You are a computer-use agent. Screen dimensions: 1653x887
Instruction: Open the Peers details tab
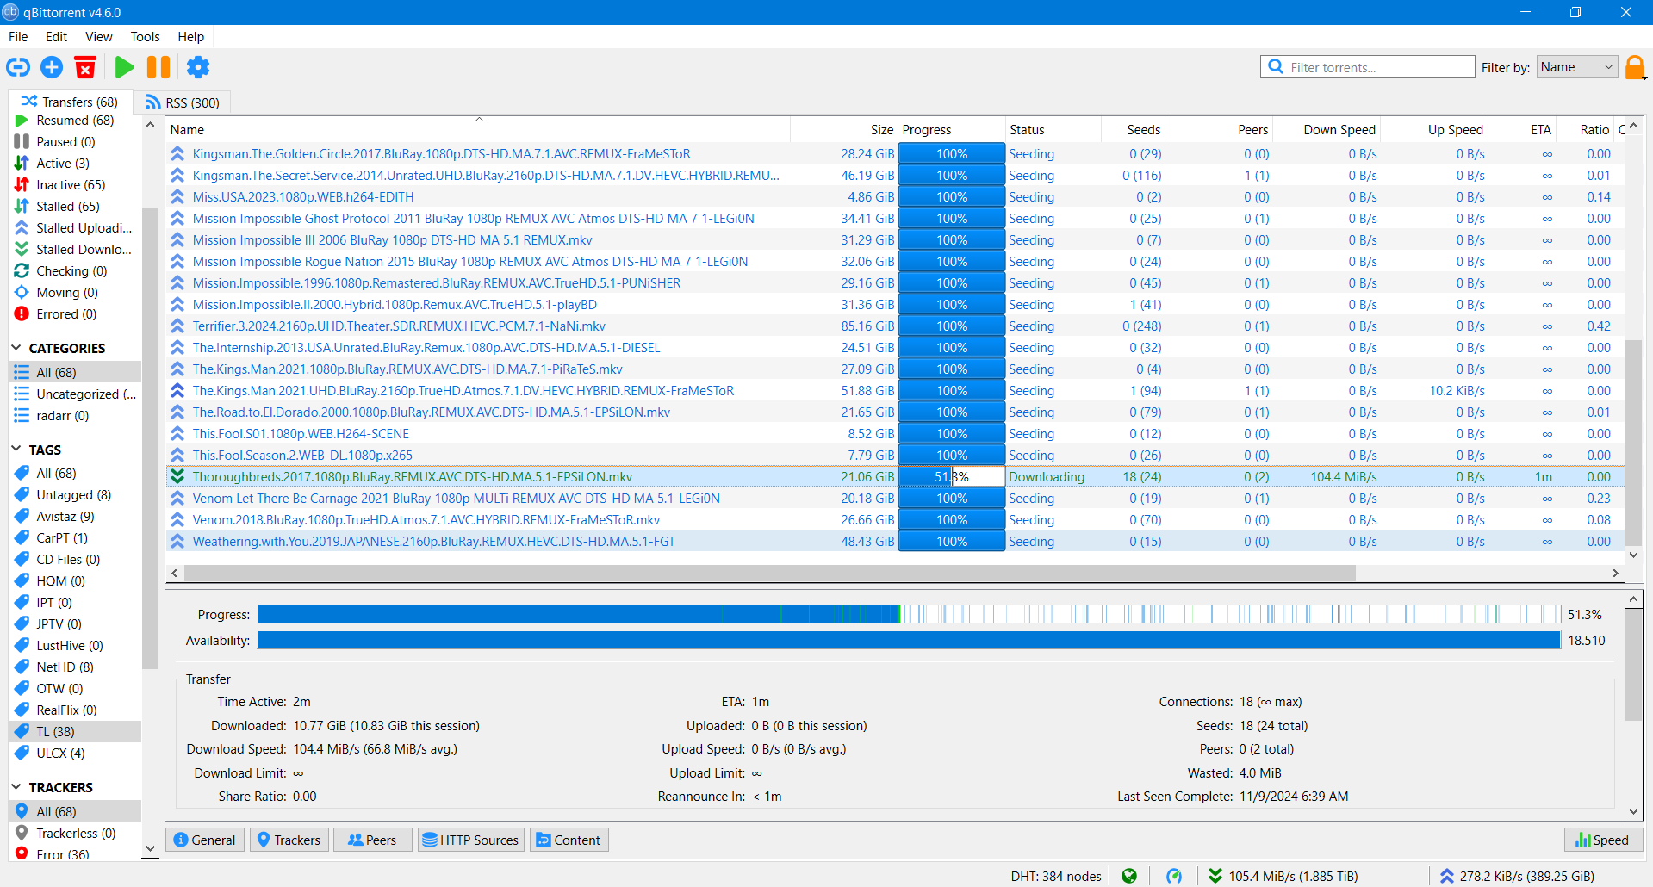[x=372, y=840]
